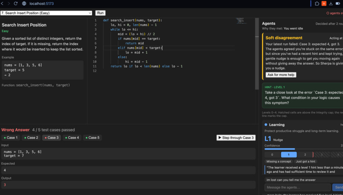Viewport: 343px width, 195px height.
Task: Open the problem selector dropdown
Action: [x=46, y=13]
